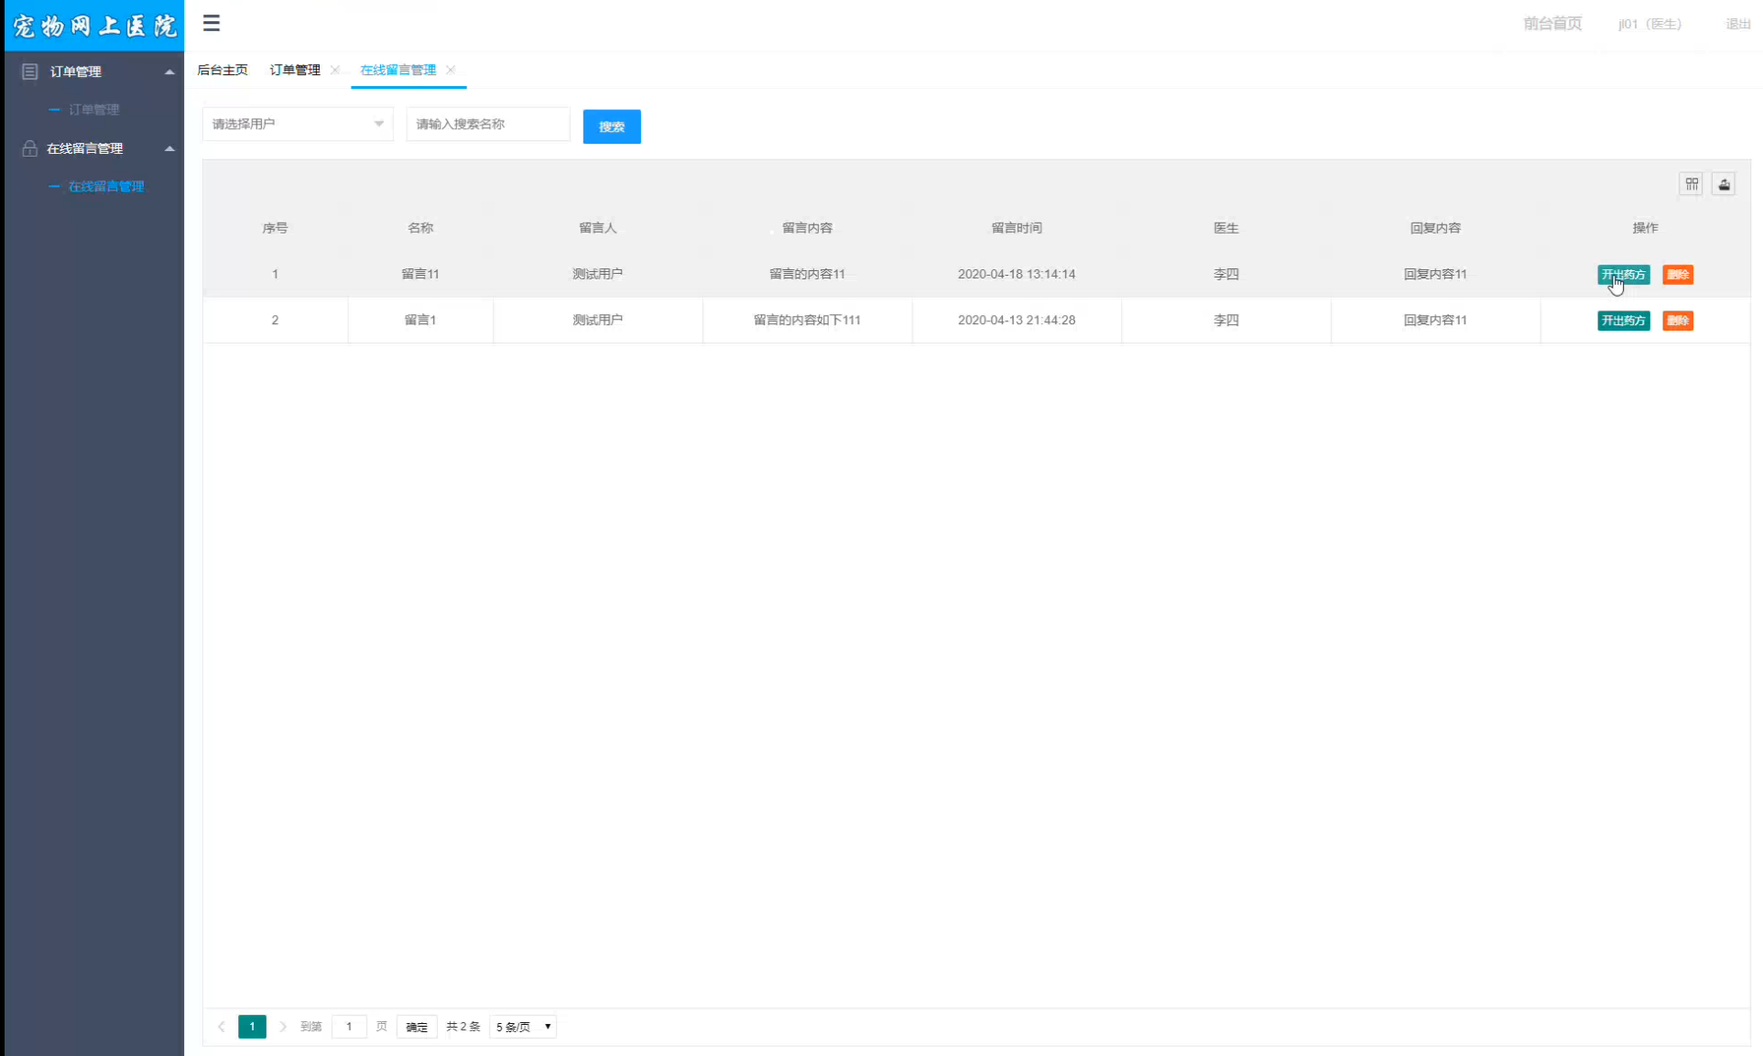Click the 操作 column header
The image size is (1763, 1056).
tap(1645, 228)
